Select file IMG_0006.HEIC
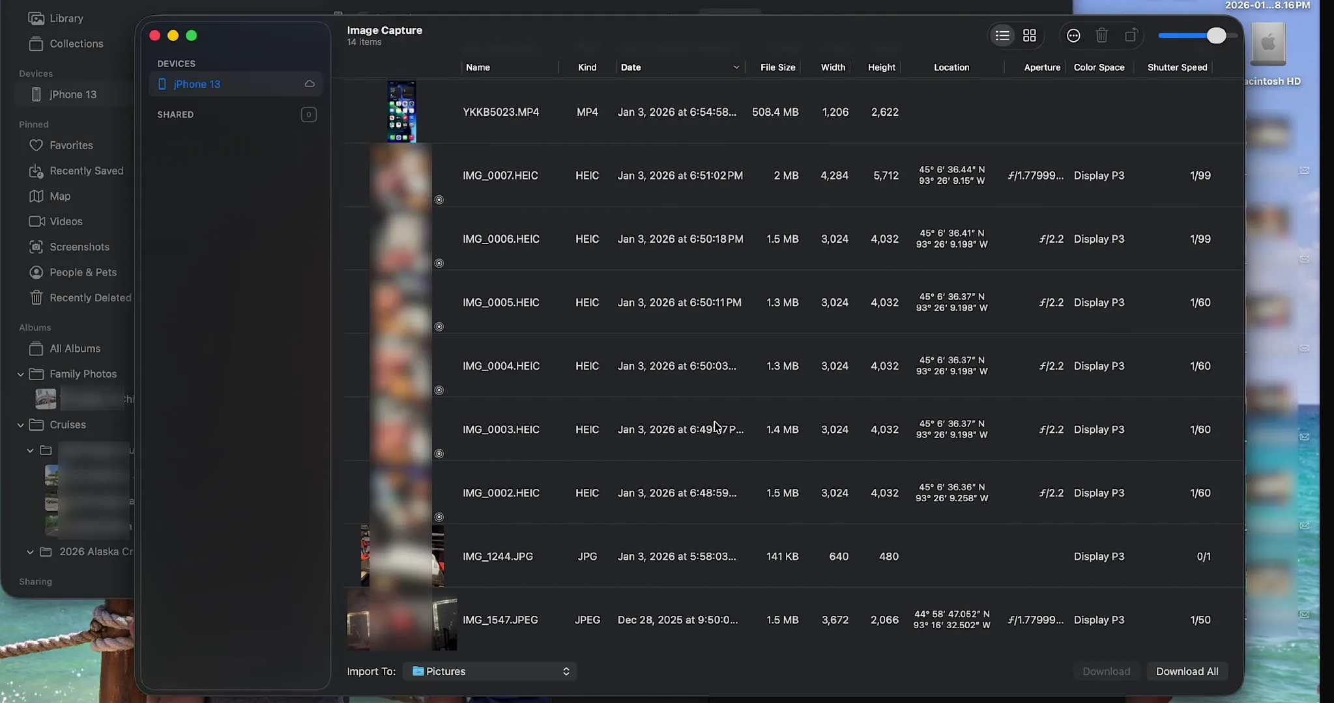Viewport: 1334px width, 703px height. pyautogui.click(x=500, y=239)
